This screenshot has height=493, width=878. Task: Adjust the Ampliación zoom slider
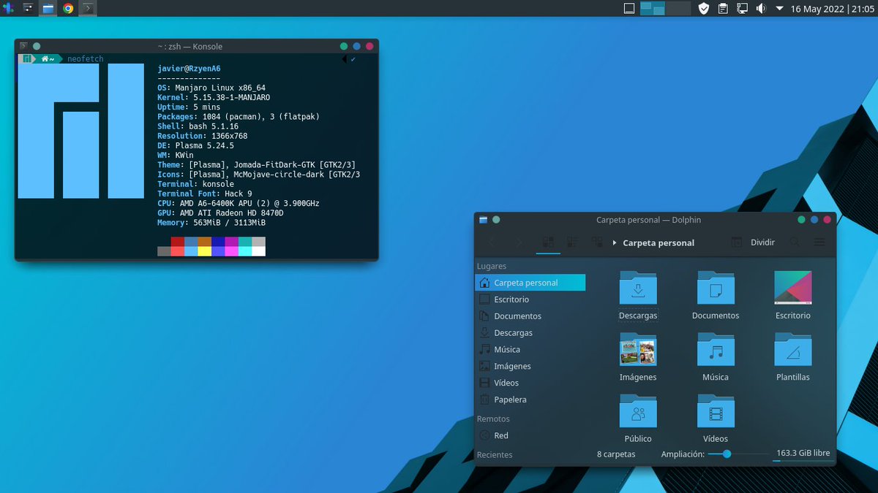738,454
